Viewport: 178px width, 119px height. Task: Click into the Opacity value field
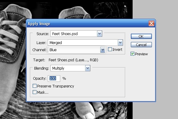click(x=54, y=79)
